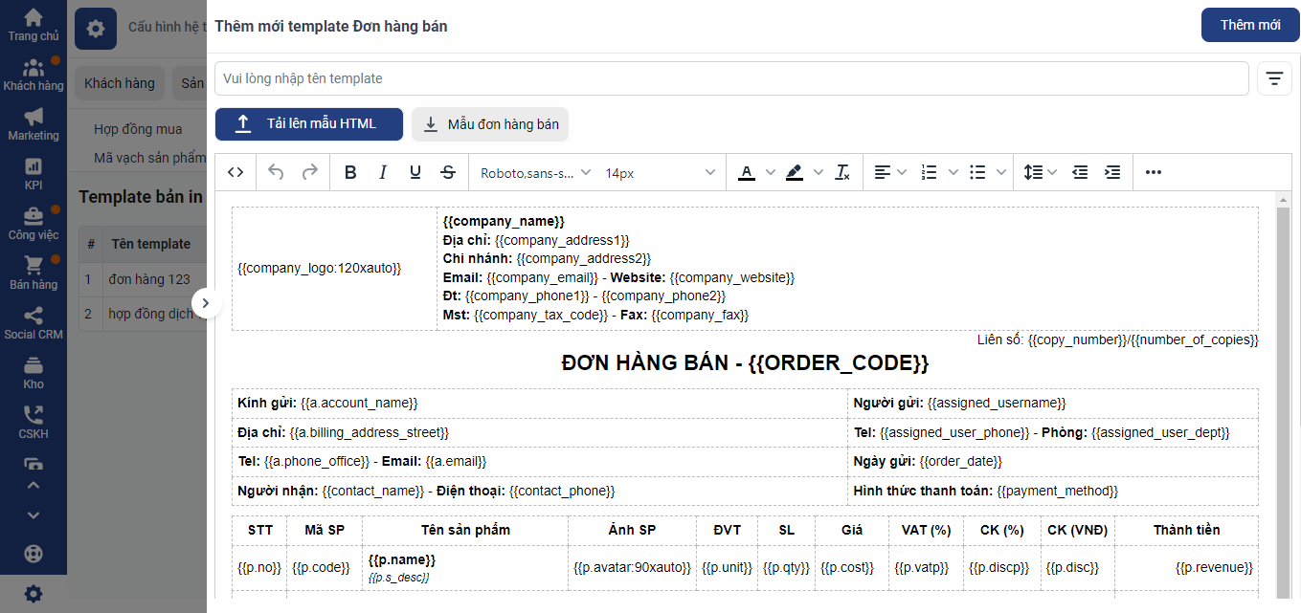Open Marketing in the left sidebar

click(34, 124)
